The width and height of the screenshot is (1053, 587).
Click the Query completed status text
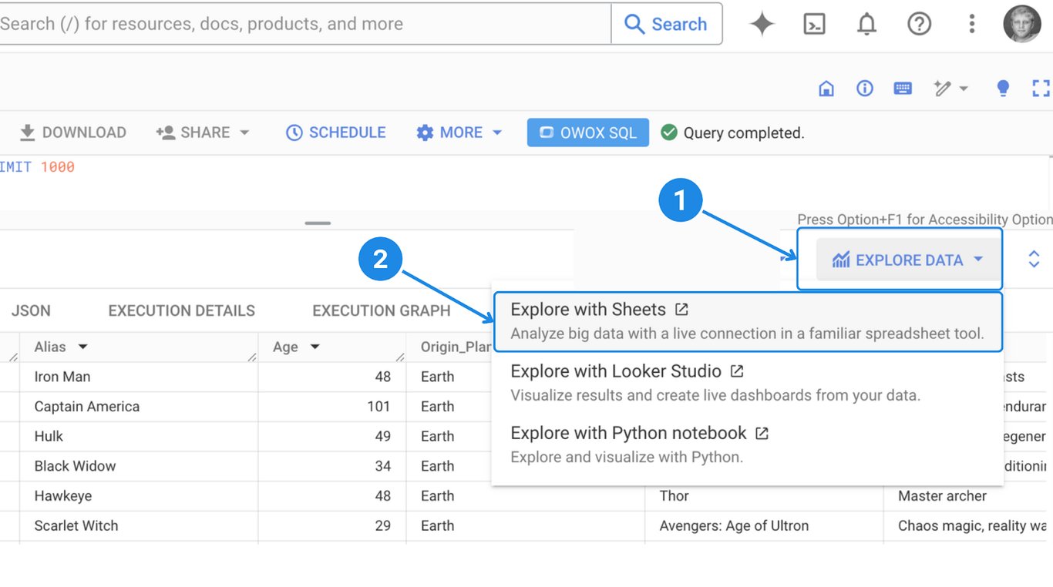click(743, 133)
